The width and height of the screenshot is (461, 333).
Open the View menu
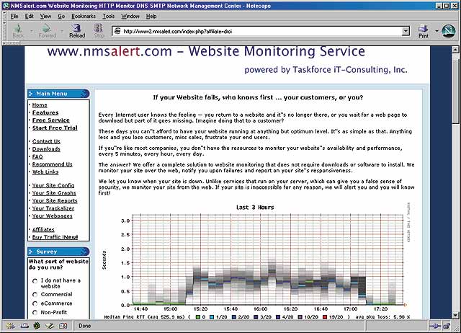pos(45,16)
